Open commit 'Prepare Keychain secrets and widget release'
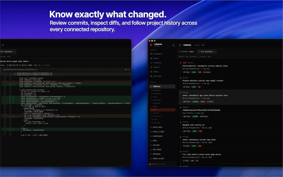The height and width of the screenshot is (177, 283). click(x=203, y=81)
